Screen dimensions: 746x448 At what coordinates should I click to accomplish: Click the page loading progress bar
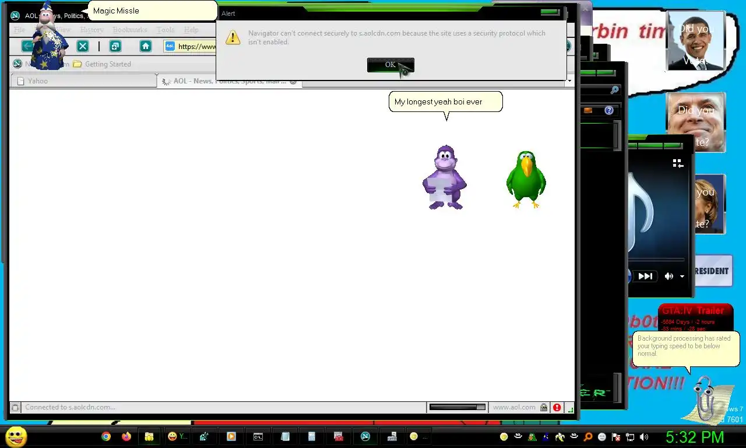pyautogui.click(x=458, y=407)
